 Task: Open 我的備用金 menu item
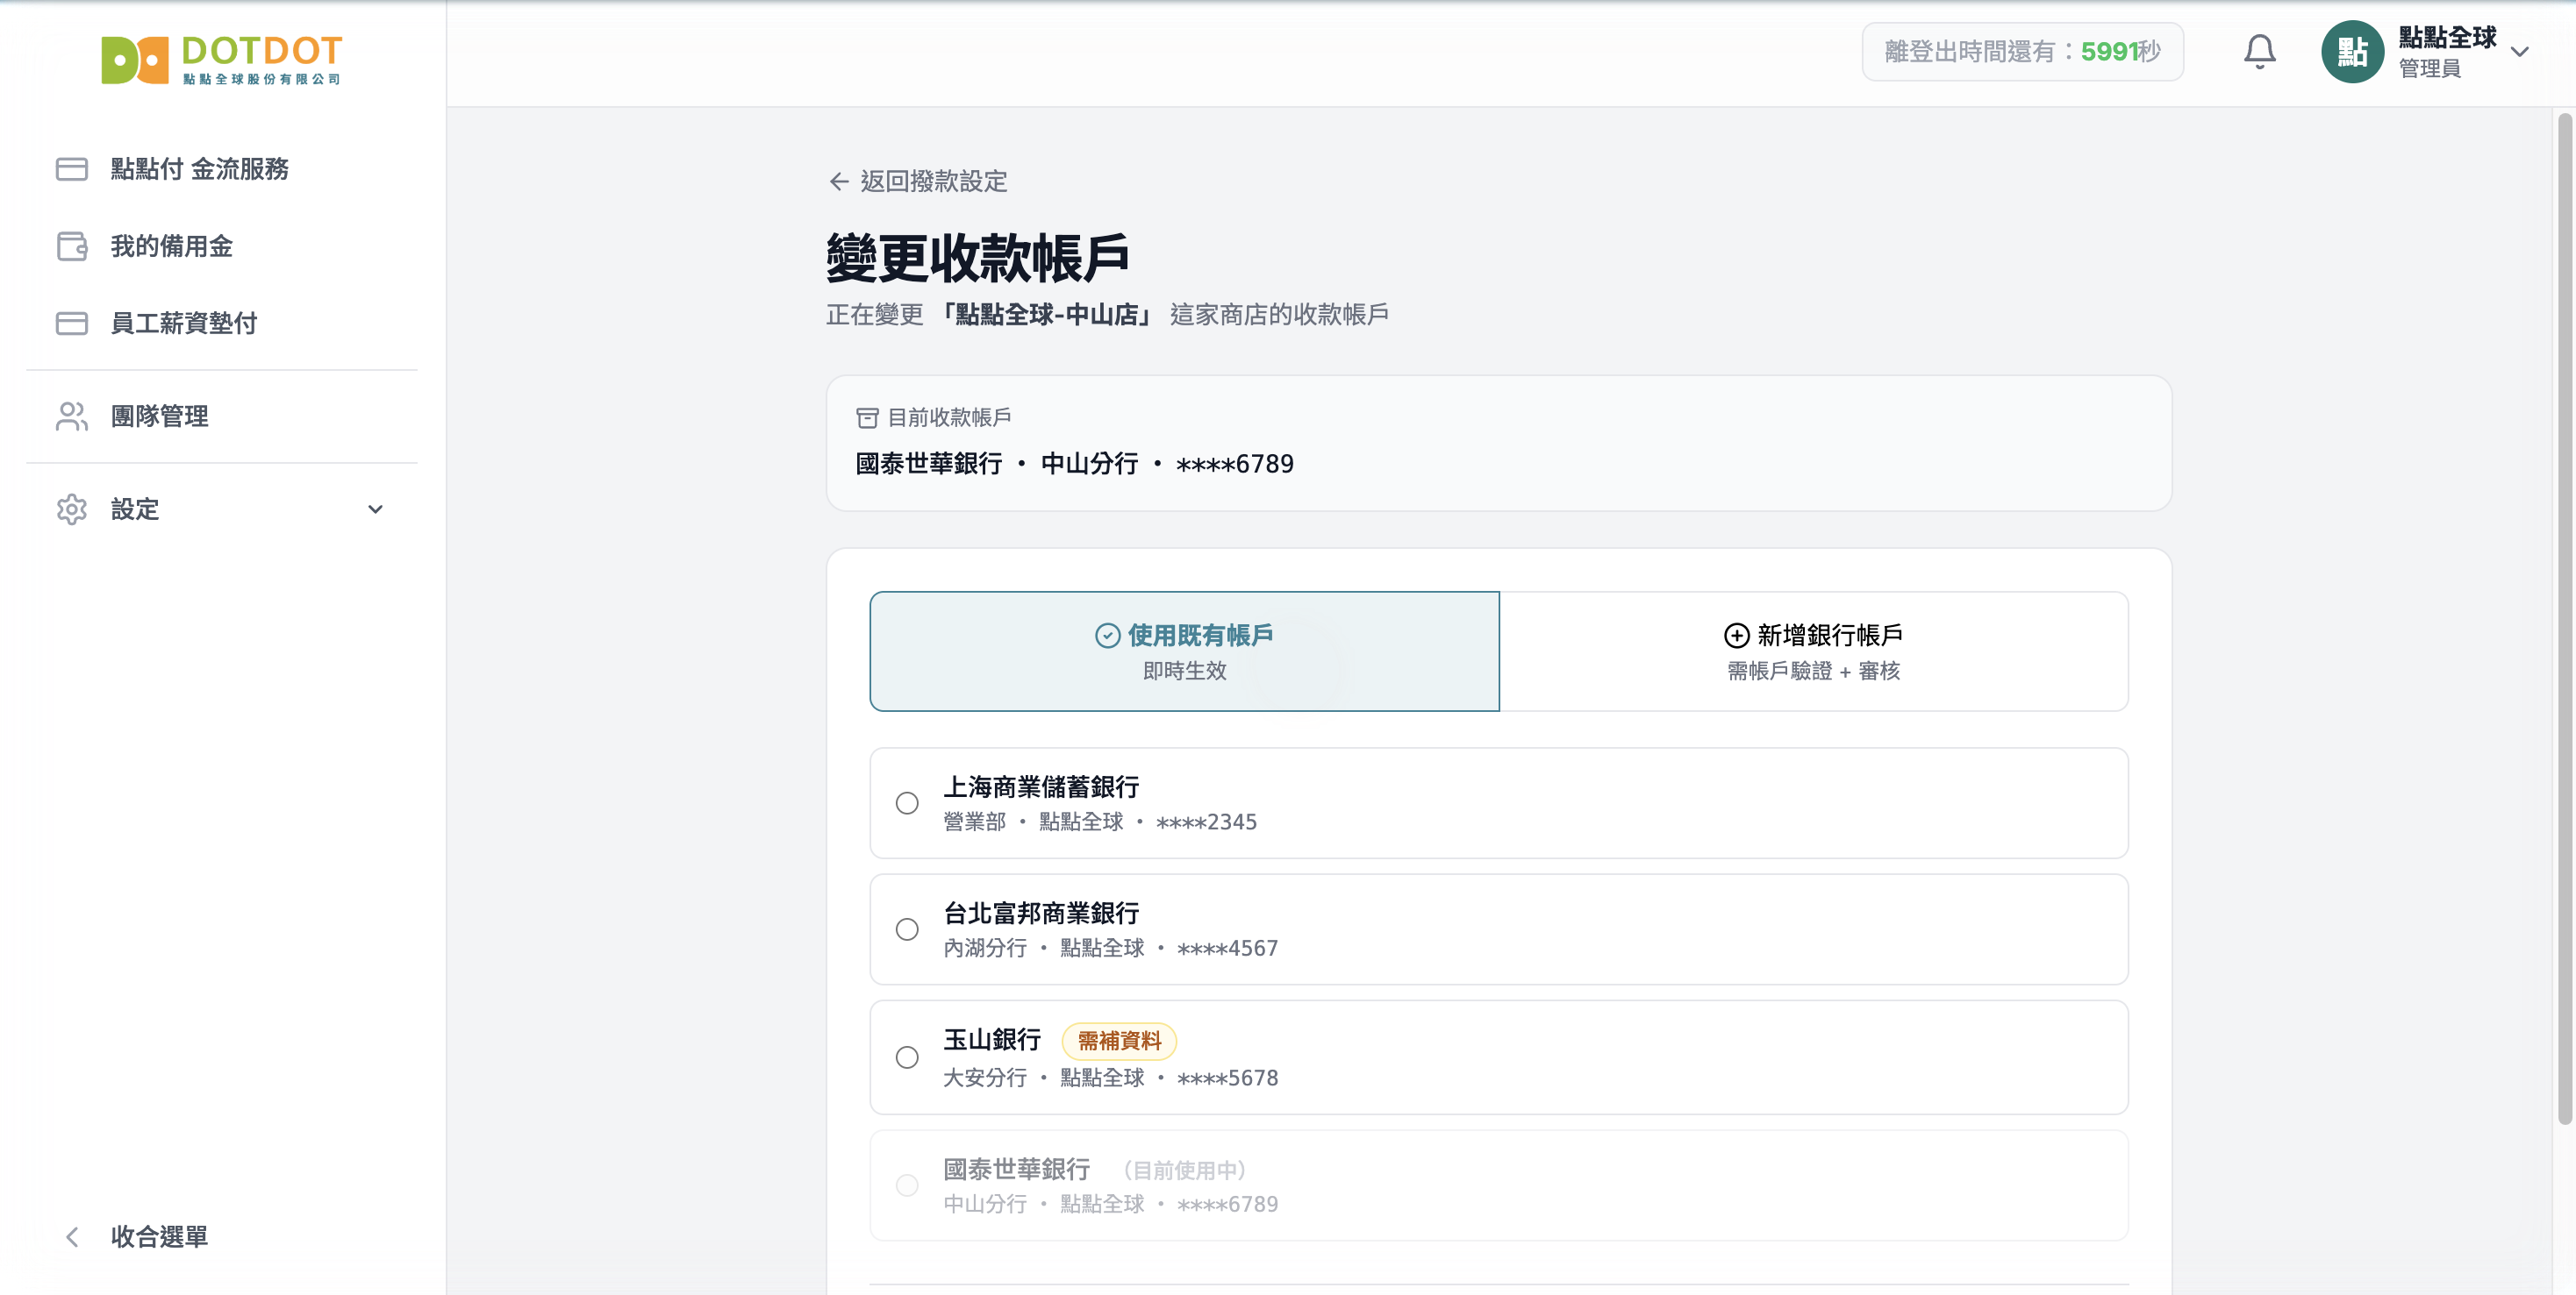point(221,245)
